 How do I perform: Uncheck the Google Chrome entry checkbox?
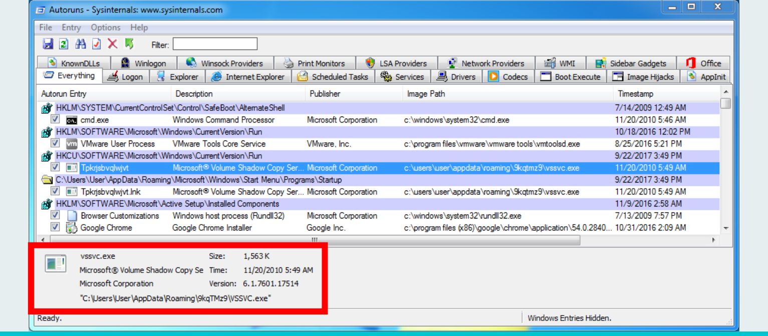coord(56,228)
